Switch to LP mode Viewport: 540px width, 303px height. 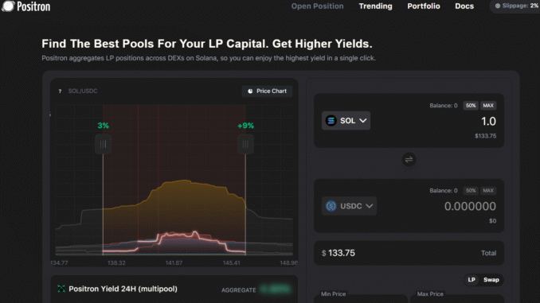click(472, 280)
